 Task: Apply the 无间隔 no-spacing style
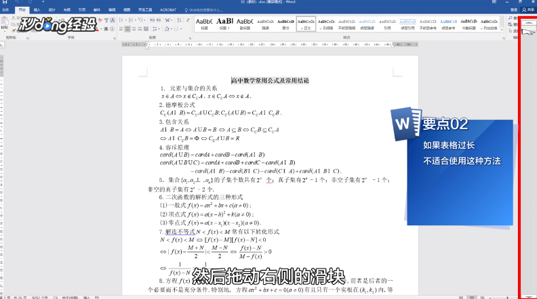tap(326, 24)
